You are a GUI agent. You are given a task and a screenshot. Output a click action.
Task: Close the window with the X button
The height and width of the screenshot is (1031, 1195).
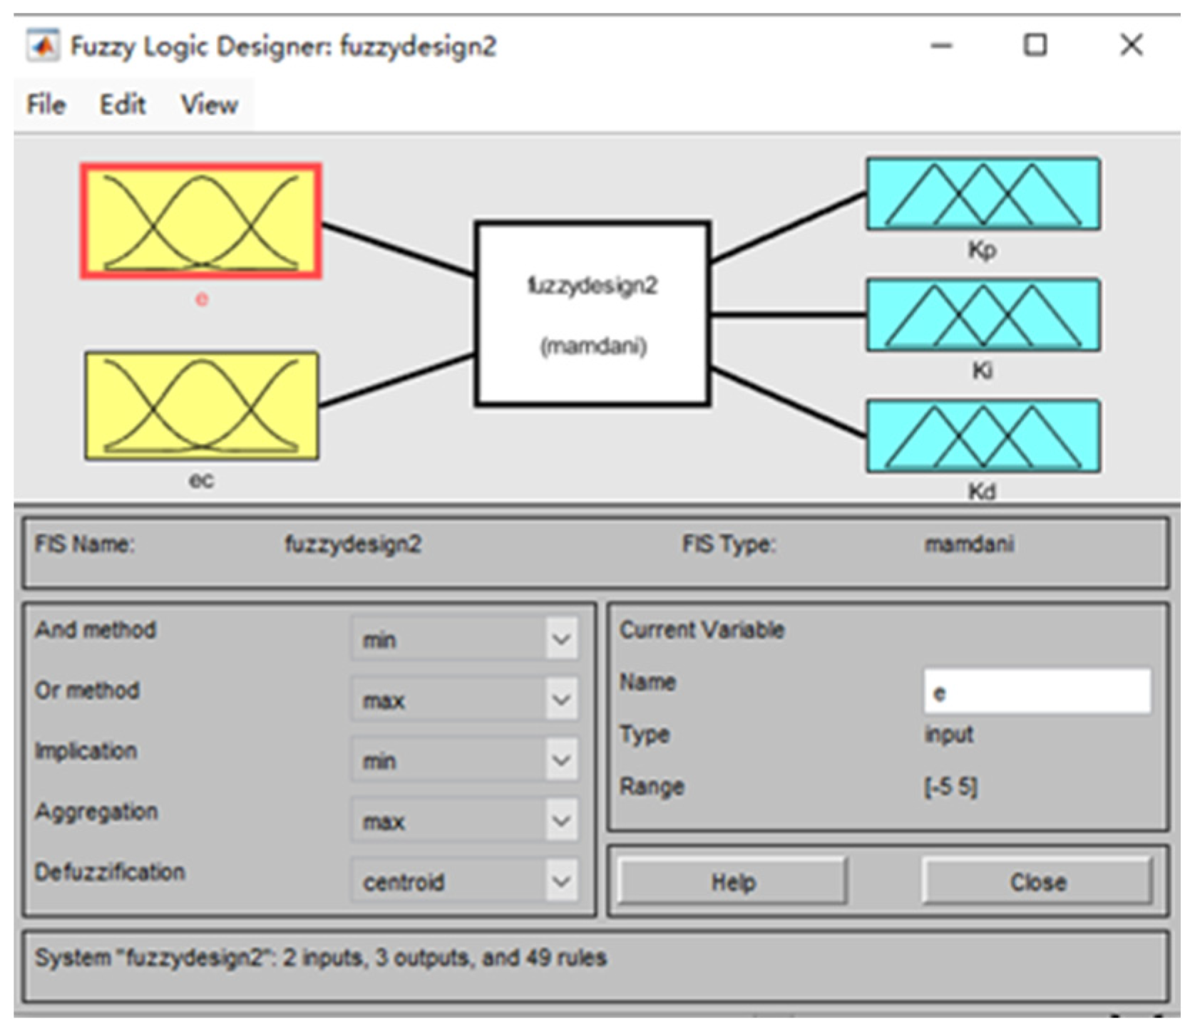[1132, 45]
